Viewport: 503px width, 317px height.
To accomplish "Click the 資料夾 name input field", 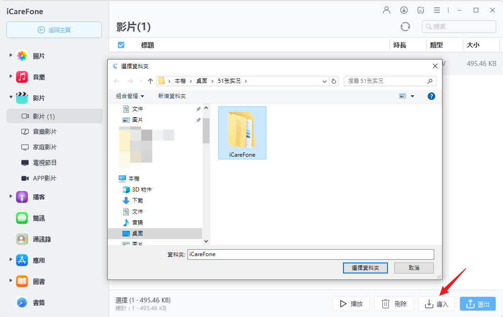I will [310, 254].
